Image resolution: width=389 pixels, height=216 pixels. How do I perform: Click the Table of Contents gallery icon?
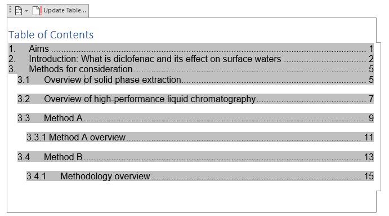19,11
